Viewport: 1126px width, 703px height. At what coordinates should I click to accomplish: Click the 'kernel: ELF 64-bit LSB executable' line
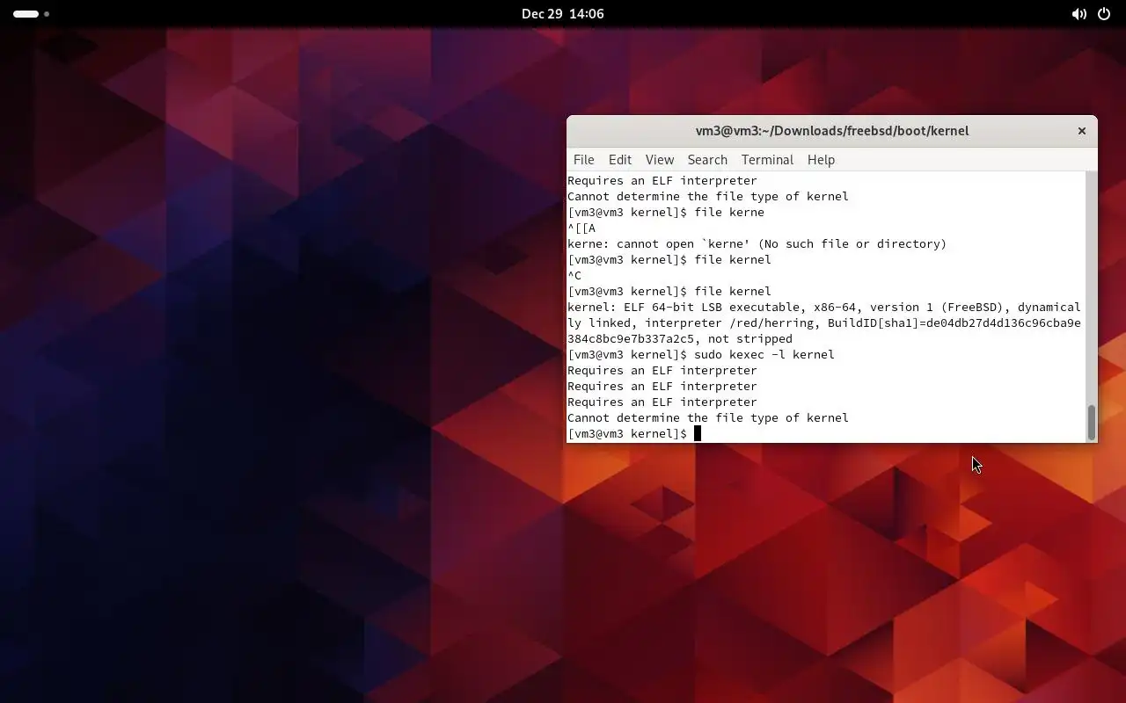point(824,307)
